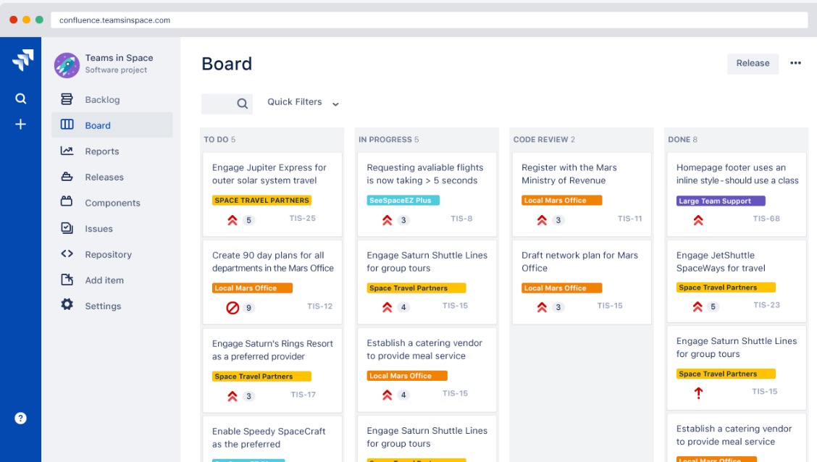Click the board search input field
817x462 pixels.
[227, 104]
